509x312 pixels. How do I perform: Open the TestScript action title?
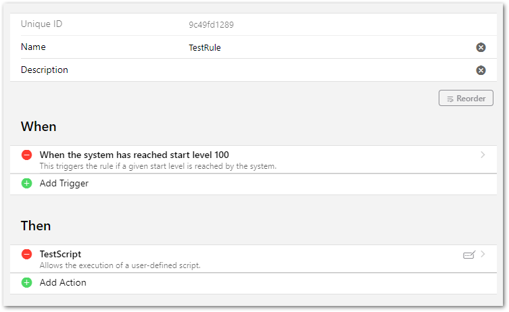60,254
